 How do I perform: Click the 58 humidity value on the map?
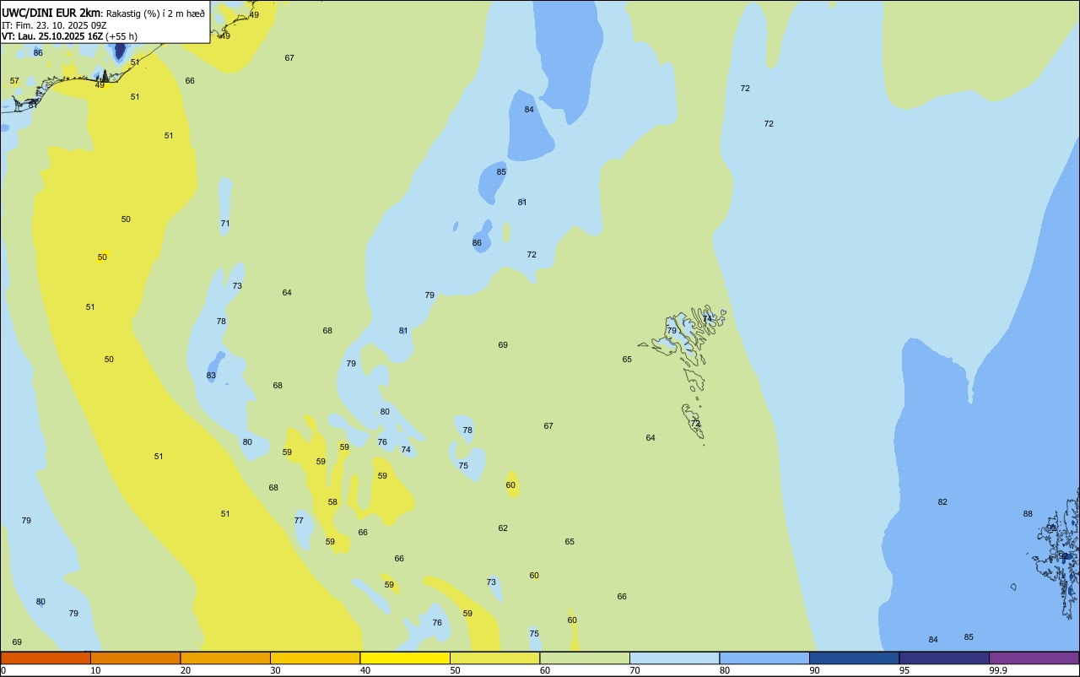pyautogui.click(x=332, y=502)
